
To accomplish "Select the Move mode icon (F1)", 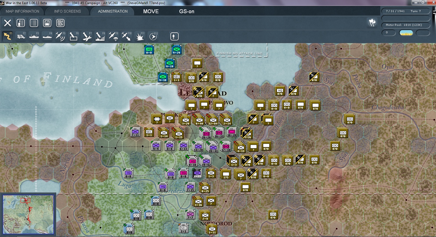I will coord(8,36).
